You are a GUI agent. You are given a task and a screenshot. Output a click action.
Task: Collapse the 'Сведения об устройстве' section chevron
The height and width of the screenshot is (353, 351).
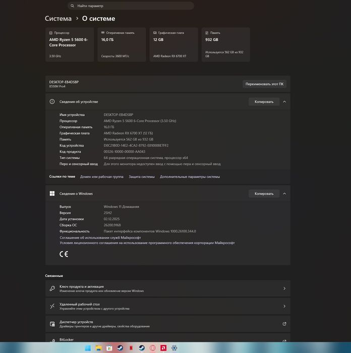284,102
